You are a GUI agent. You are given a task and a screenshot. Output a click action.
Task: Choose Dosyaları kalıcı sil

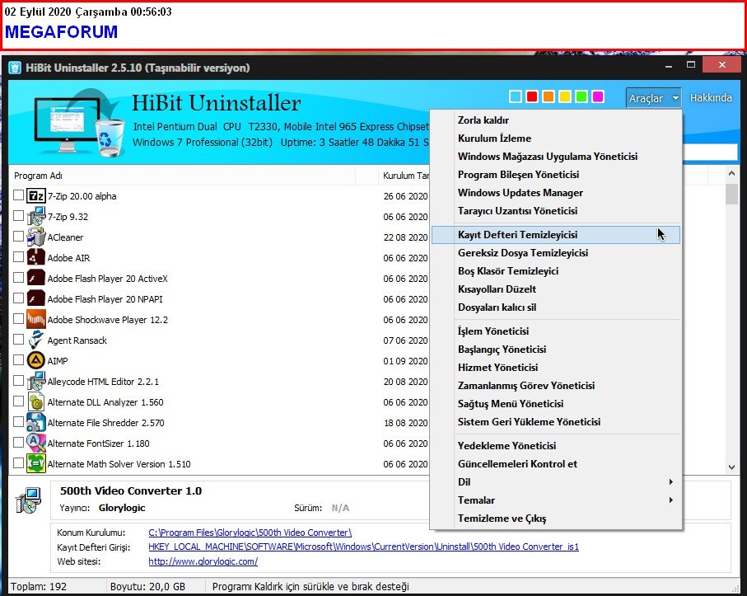[556, 307]
